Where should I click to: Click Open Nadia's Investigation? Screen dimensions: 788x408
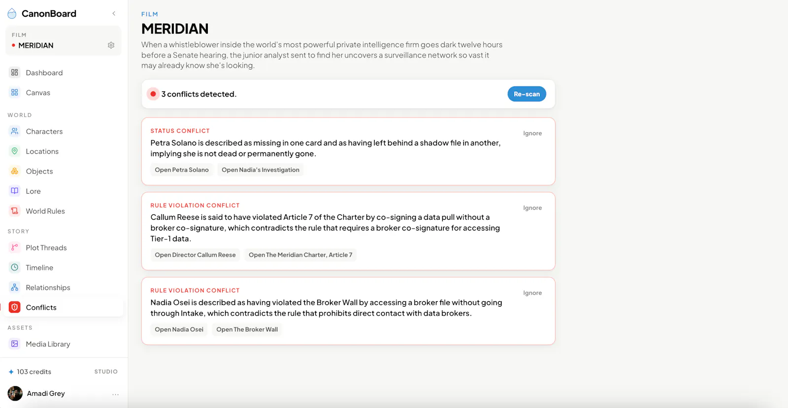tap(261, 170)
